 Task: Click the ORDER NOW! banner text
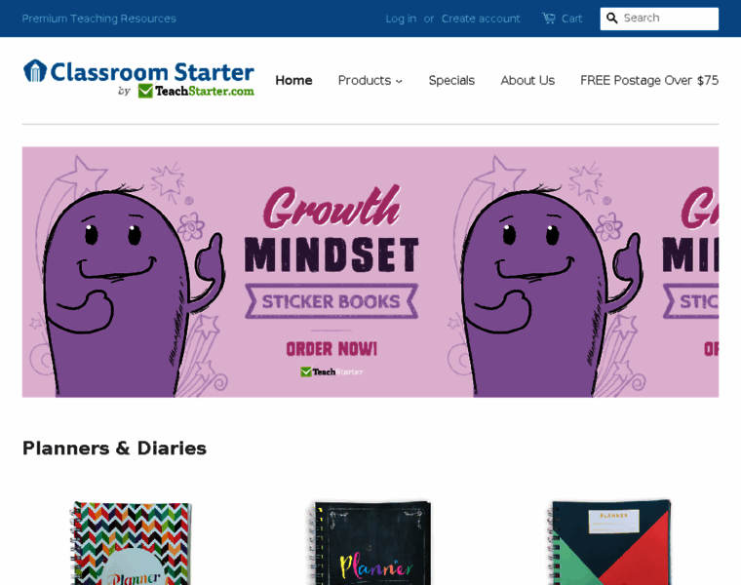[331, 349]
